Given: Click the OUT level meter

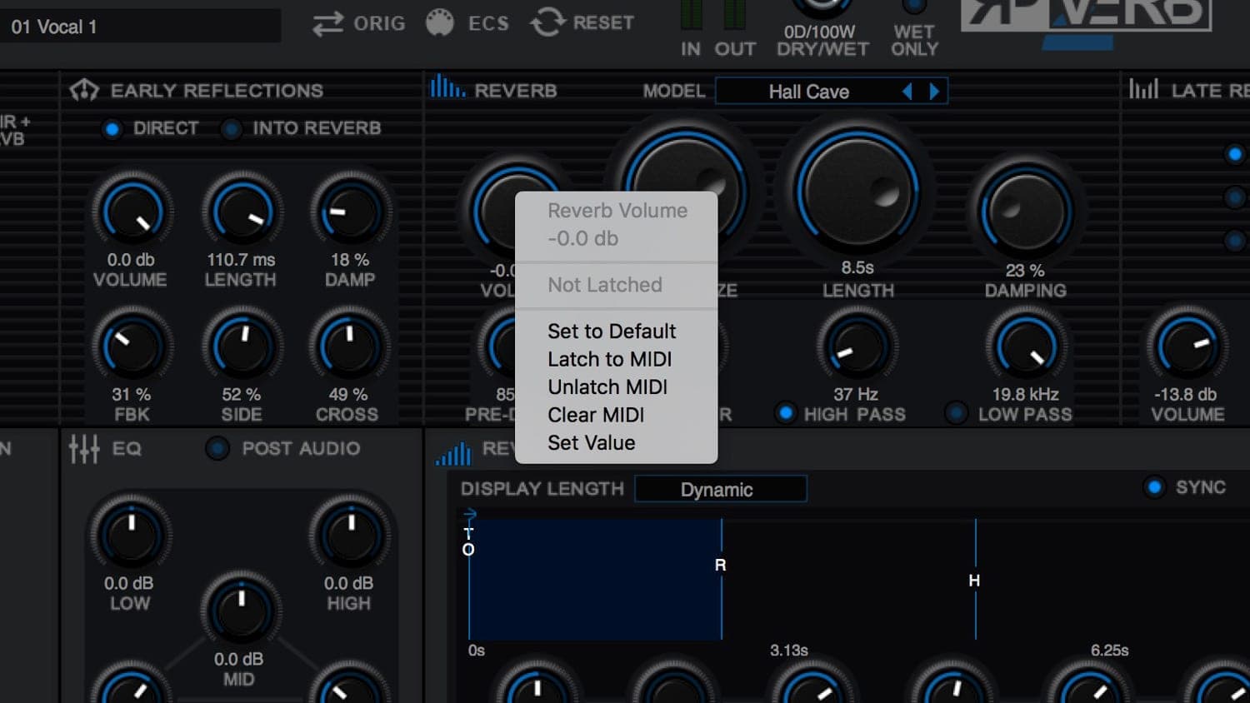Looking at the screenshot, I should tap(734, 14).
